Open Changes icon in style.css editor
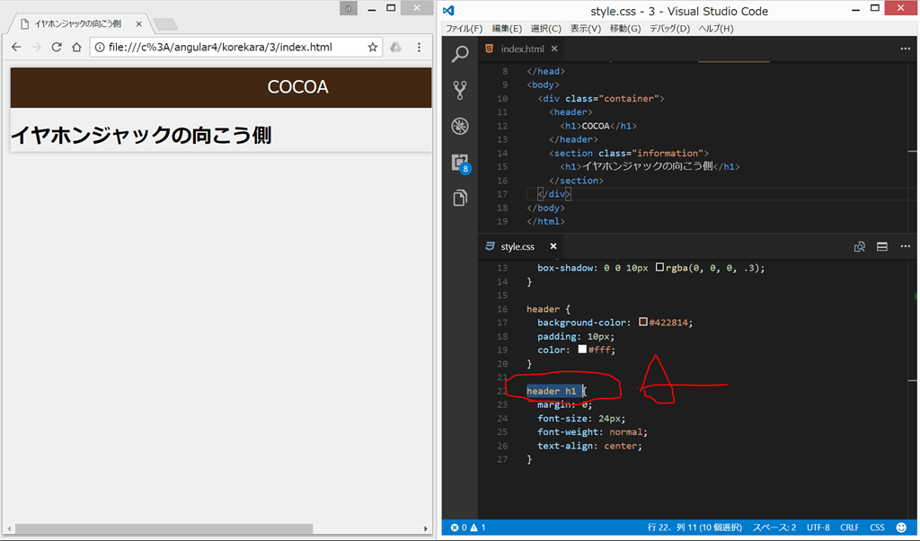Screen dimensions: 920x541 point(860,246)
